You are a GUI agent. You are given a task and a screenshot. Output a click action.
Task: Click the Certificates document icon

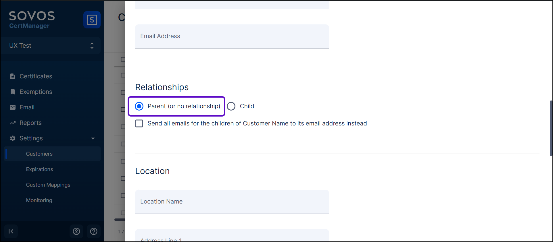[x=13, y=76]
